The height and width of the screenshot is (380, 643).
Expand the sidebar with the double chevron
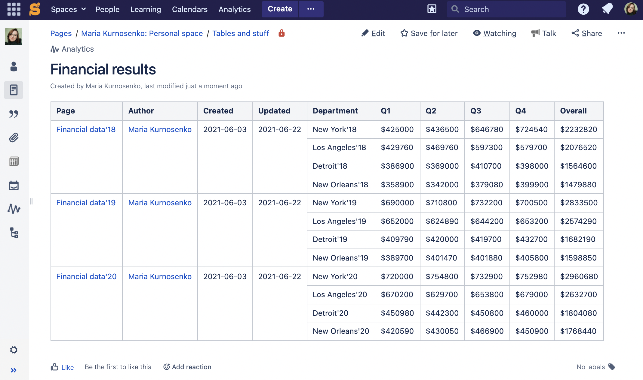pyautogui.click(x=14, y=370)
